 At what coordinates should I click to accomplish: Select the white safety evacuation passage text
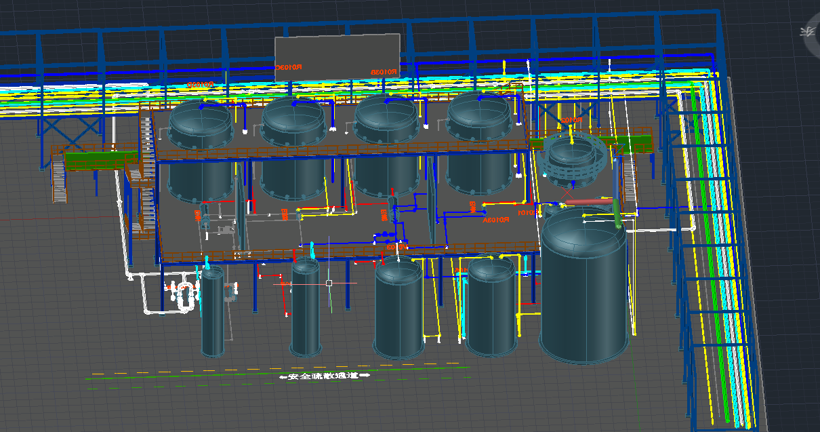(x=325, y=375)
